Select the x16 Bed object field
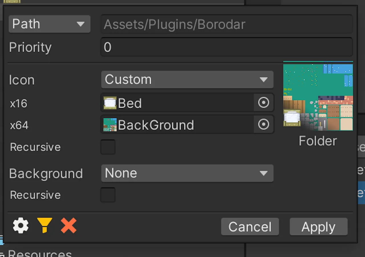Image resolution: width=365 pixels, height=257 pixels. [177, 103]
